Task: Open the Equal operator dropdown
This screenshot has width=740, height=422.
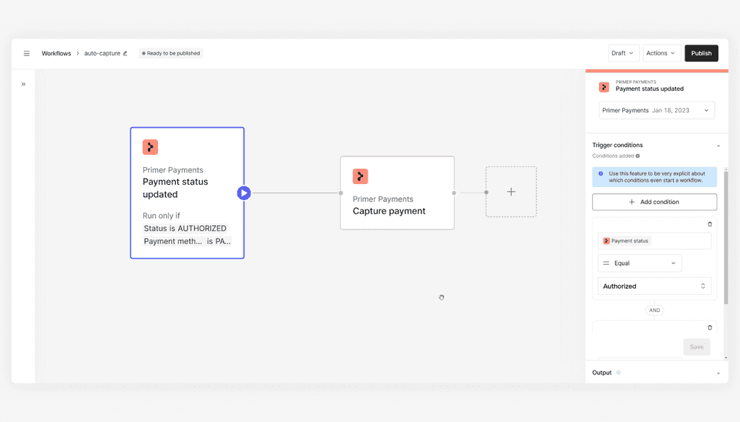Action: [640, 263]
